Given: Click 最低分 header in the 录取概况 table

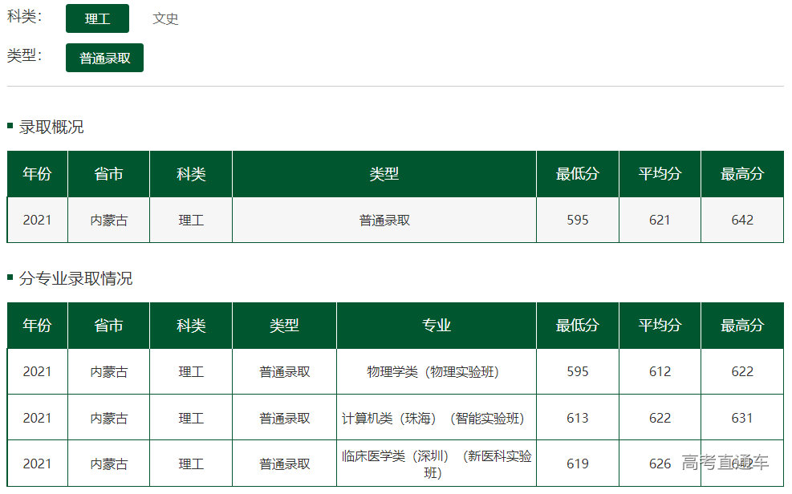Looking at the screenshot, I should (x=577, y=174).
